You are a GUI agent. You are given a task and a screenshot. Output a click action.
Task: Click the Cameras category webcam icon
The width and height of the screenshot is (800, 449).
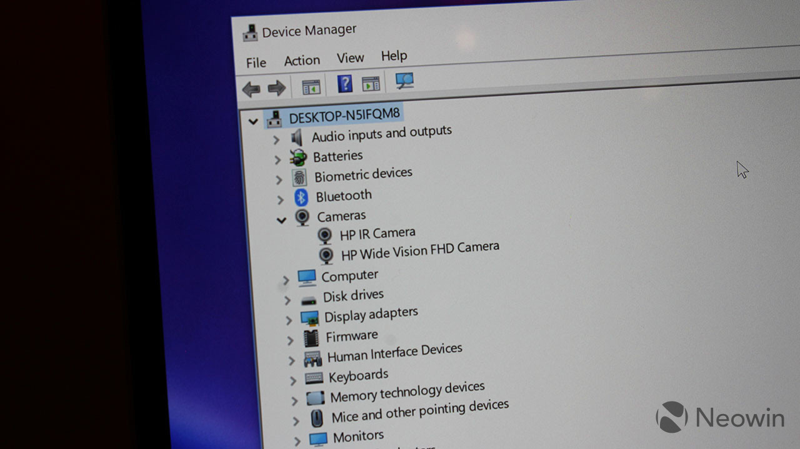302,217
